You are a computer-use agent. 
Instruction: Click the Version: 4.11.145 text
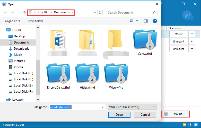14,125
